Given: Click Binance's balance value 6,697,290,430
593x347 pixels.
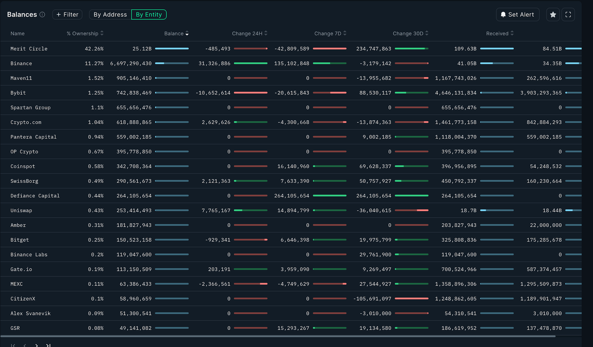Looking at the screenshot, I should pyautogui.click(x=131, y=63).
